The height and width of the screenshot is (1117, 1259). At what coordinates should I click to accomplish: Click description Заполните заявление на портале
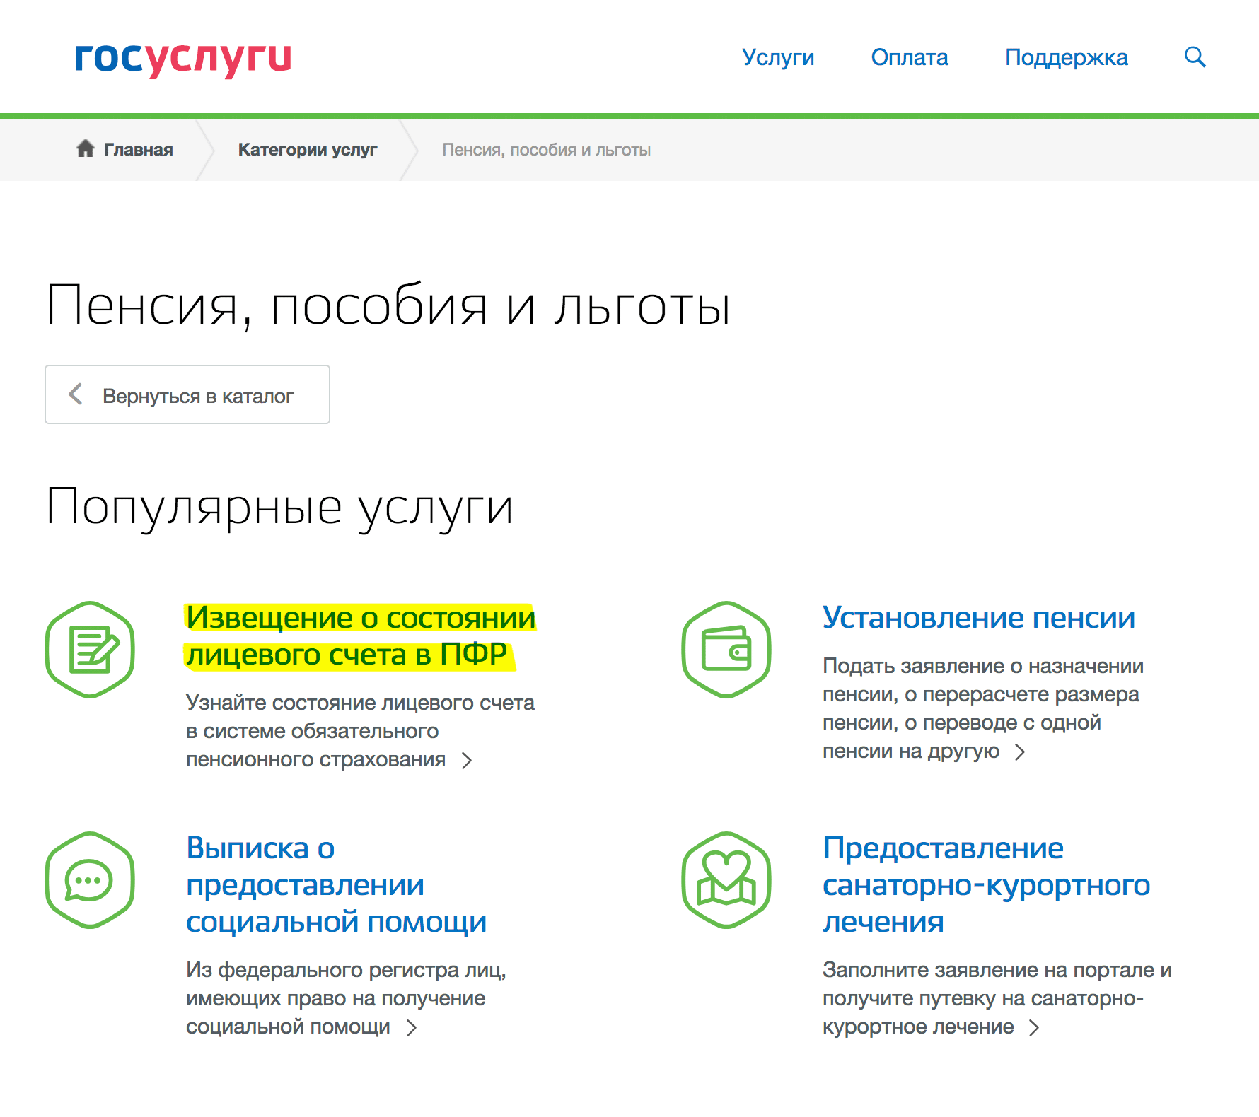pos(997,998)
